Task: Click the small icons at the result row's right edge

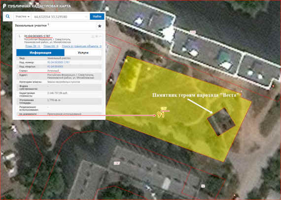Action: pos(97,36)
